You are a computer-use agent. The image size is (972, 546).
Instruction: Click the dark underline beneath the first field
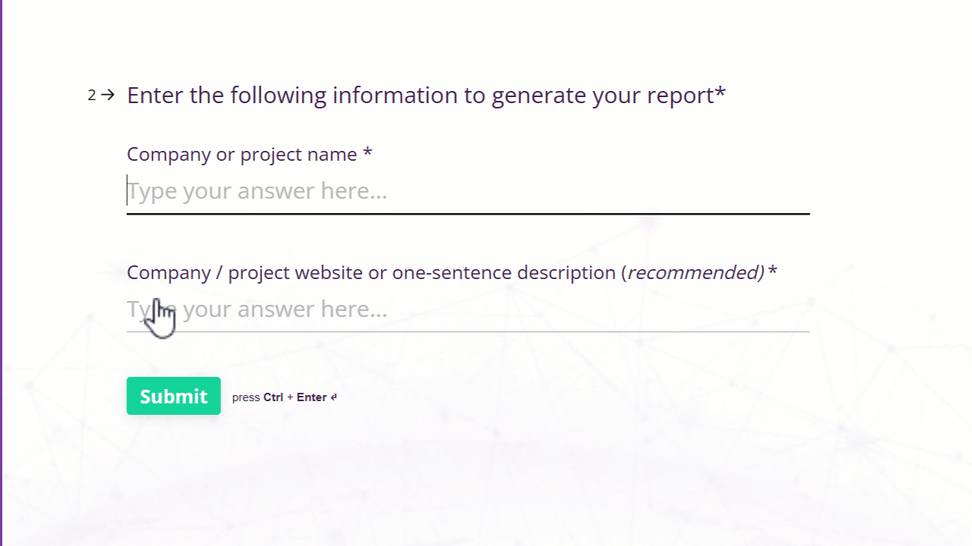click(x=468, y=214)
